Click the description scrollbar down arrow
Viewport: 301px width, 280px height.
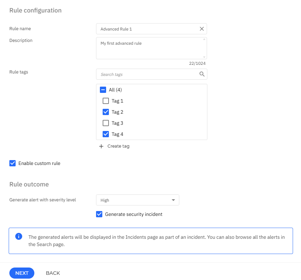pos(204,57)
